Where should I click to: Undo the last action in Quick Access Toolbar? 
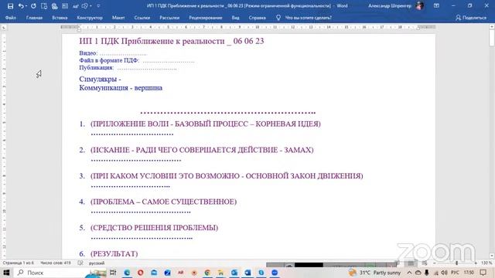coord(21,6)
